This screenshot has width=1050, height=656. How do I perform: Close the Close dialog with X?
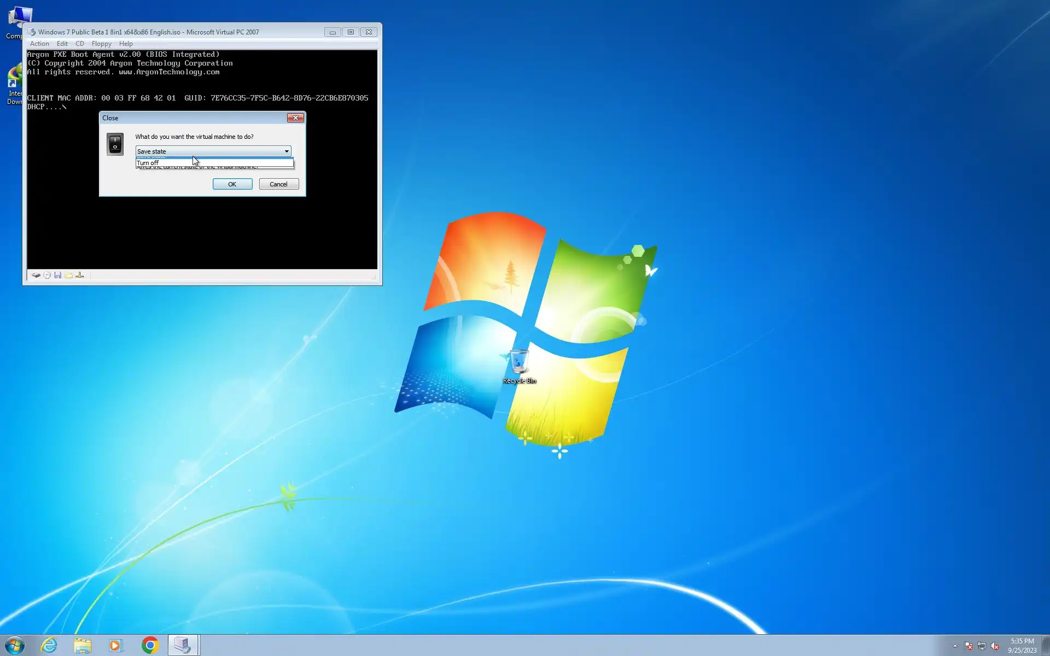(x=295, y=118)
